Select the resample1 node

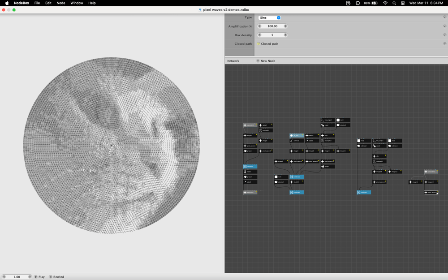coord(379,161)
